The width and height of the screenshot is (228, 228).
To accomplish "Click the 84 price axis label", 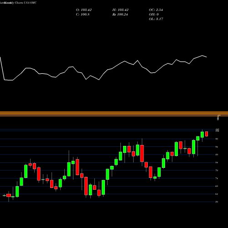I will pos(217,163).
